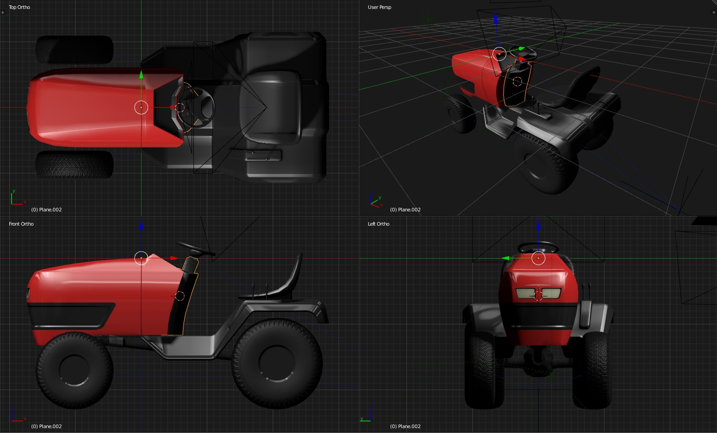The height and width of the screenshot is (433, 717).
Task: Click the blue Z-axis arrow in Front Ortho
Action: click(141, 226)
